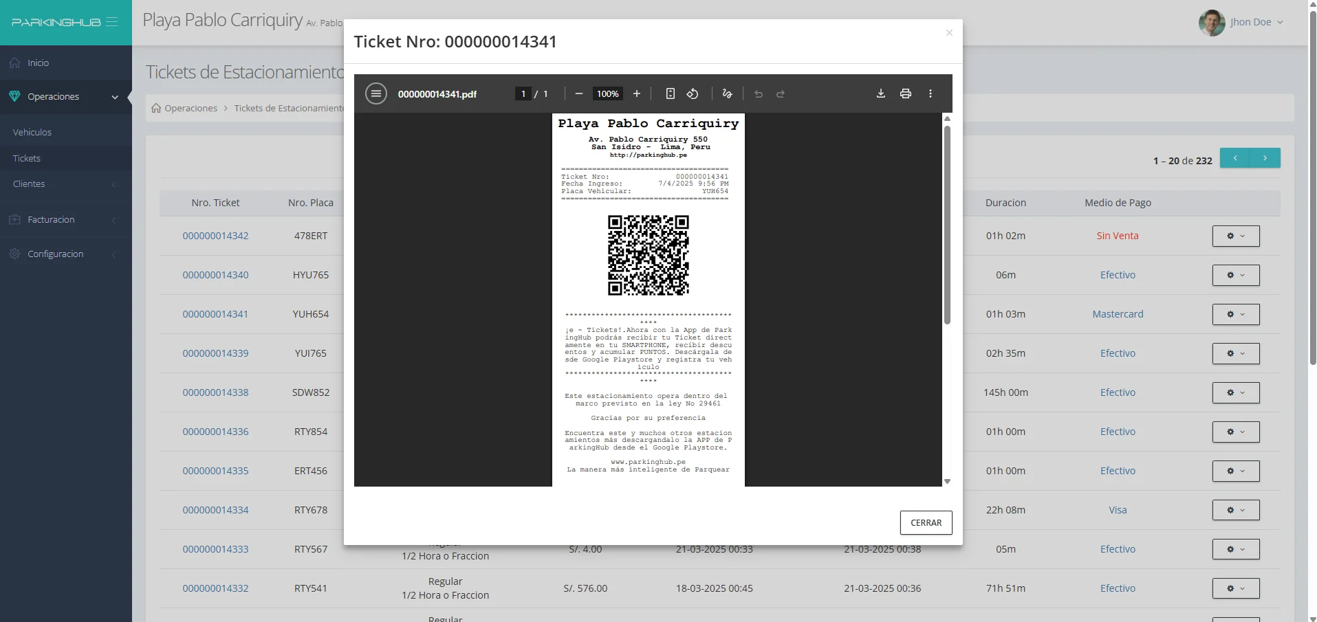Screen dimensions: 1317x622
Task: Open the PDF more options menu
Action: tap(930, 93)
